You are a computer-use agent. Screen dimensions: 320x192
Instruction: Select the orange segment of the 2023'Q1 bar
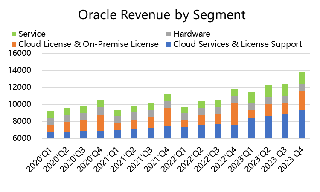252,114
